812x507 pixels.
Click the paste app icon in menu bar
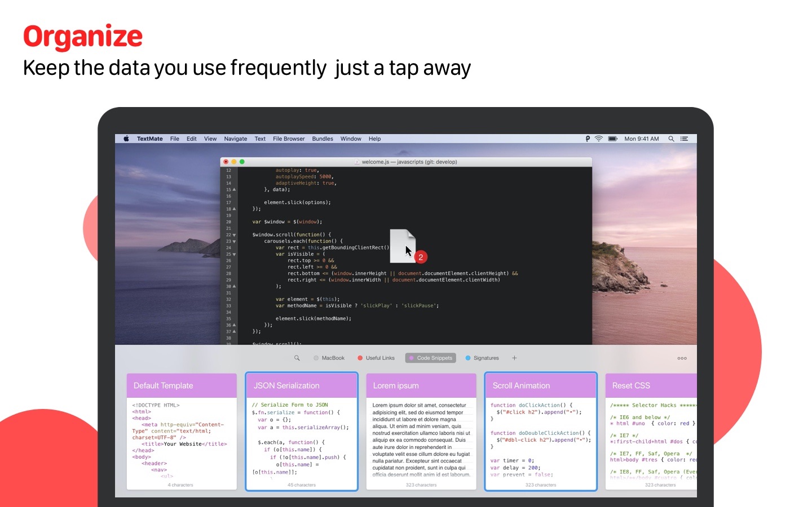point(588,139)
